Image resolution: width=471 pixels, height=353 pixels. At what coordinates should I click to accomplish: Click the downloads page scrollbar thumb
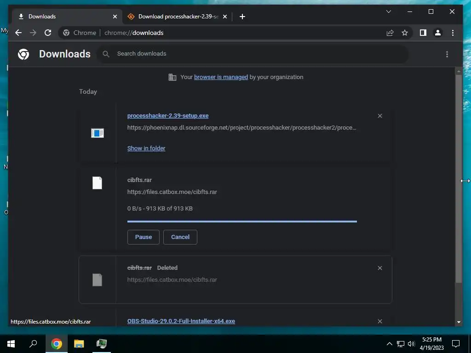459,179
